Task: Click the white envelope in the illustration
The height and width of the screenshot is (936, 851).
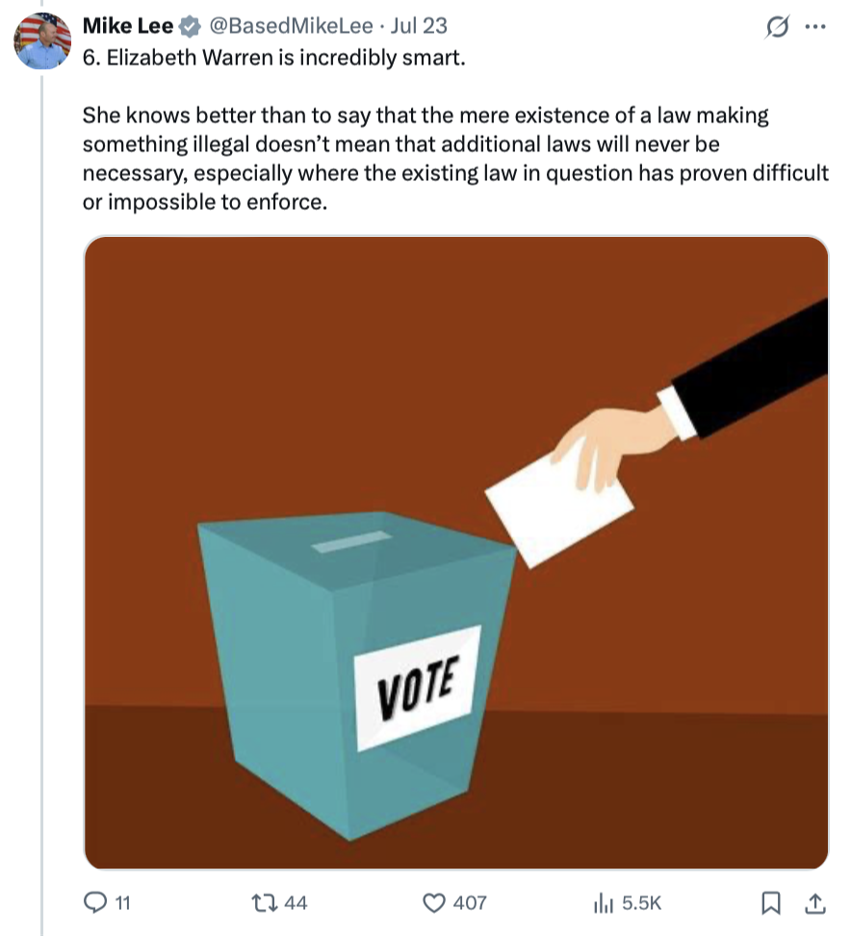Action: click(559, 505)
